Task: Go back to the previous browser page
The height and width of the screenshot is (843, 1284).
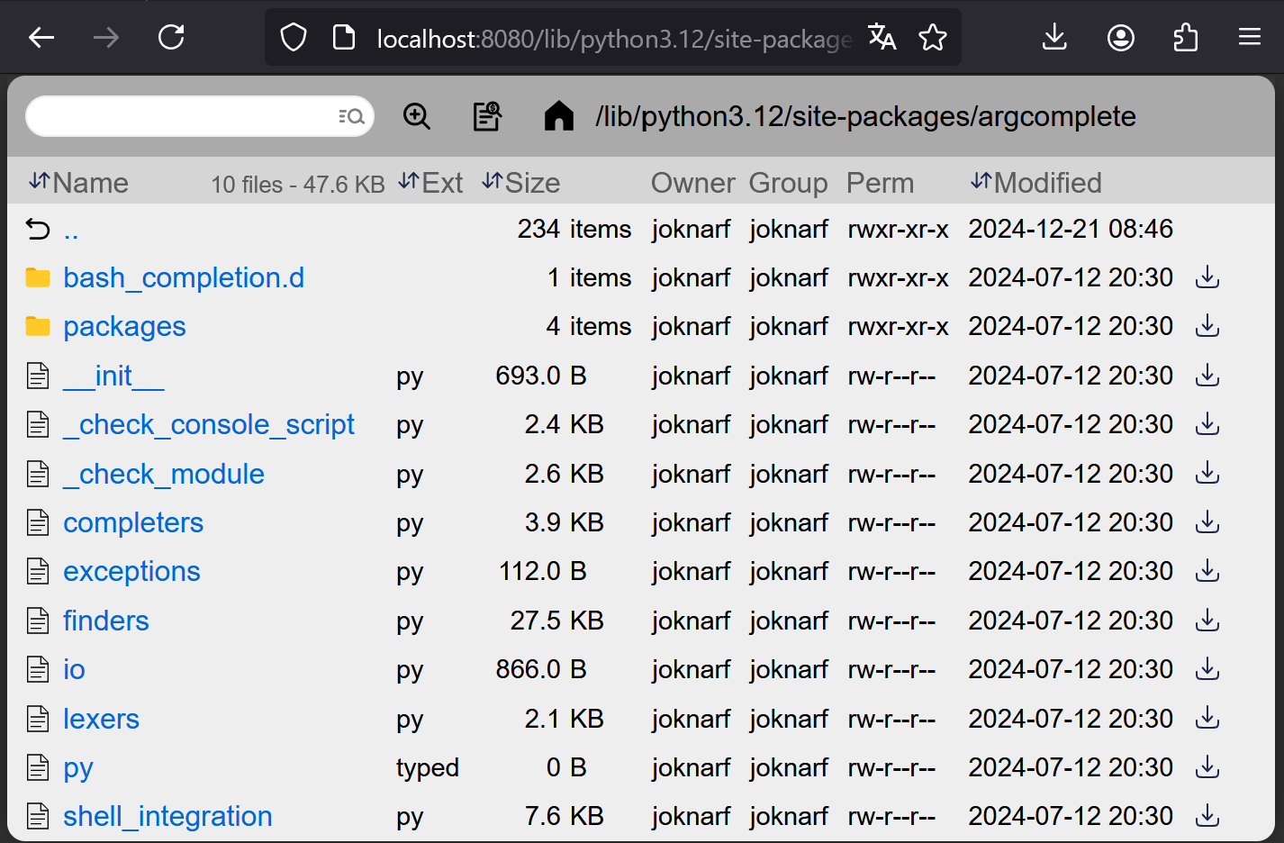Action: pos(41,38)
